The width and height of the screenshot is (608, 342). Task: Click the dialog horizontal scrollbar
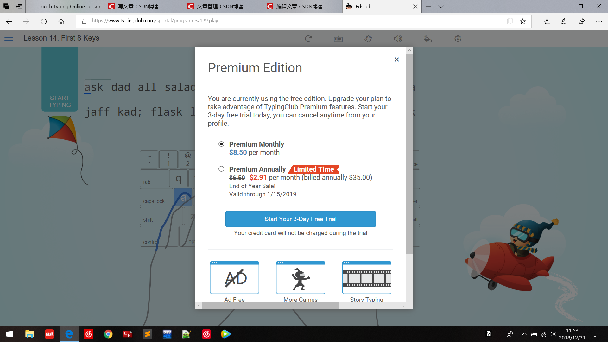pyautogui.click(x=270, y=306)
